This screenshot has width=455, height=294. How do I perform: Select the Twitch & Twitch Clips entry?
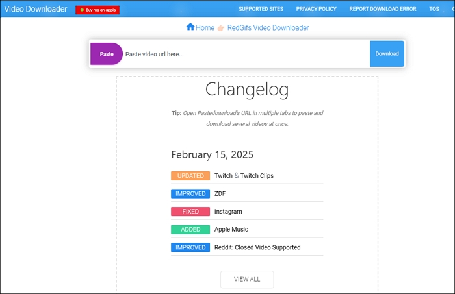[x=244, y=176]
